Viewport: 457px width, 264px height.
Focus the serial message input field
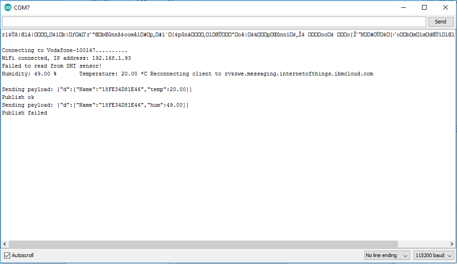[214, 22]
